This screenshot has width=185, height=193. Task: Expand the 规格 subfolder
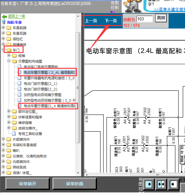(x=9, y=55)
